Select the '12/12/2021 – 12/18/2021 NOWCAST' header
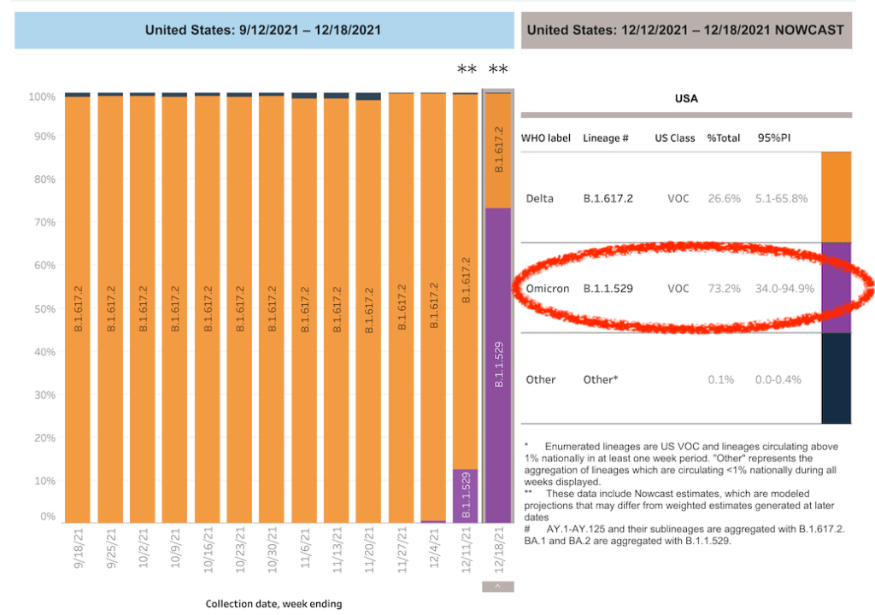Image resolution: width=875 pixels, height=615 pixels. pos(685,30)
